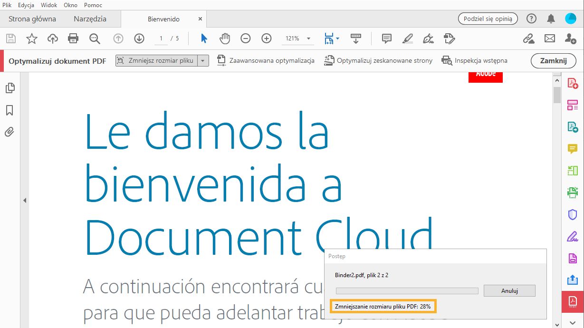Screen dimensions: 584x328
Task: Click the page number input field
Action: coord(161,39)
